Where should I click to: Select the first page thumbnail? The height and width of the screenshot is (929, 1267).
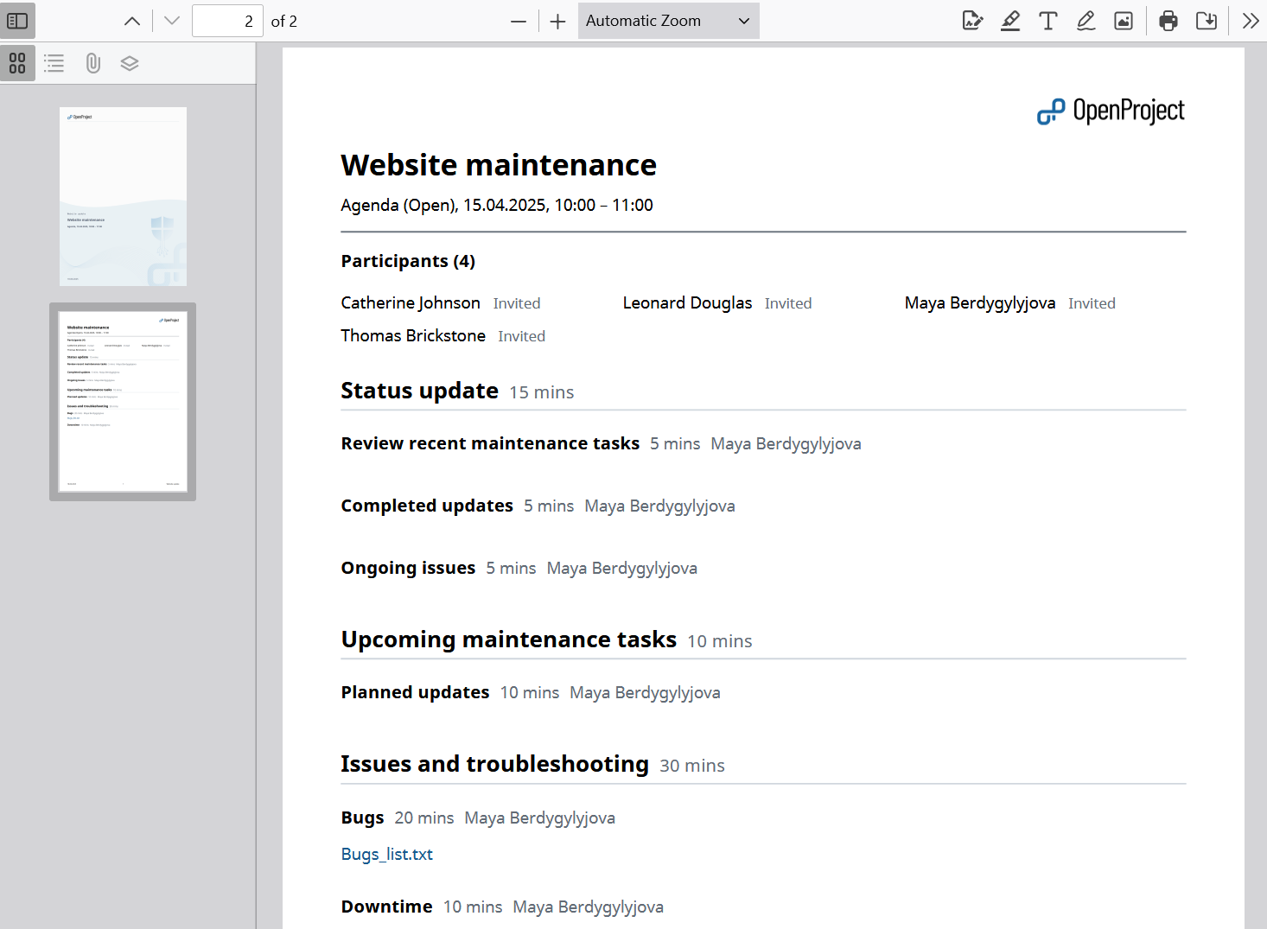[123, 195]
